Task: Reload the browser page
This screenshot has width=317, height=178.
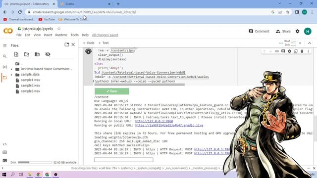Action: [x=20, y=12]
